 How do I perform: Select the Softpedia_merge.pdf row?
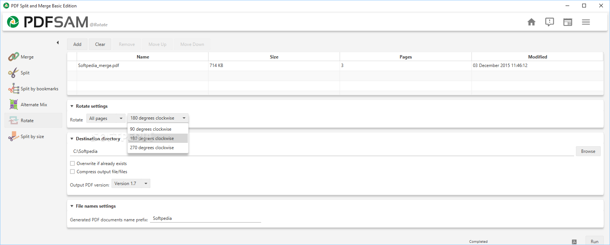(335, 66)
